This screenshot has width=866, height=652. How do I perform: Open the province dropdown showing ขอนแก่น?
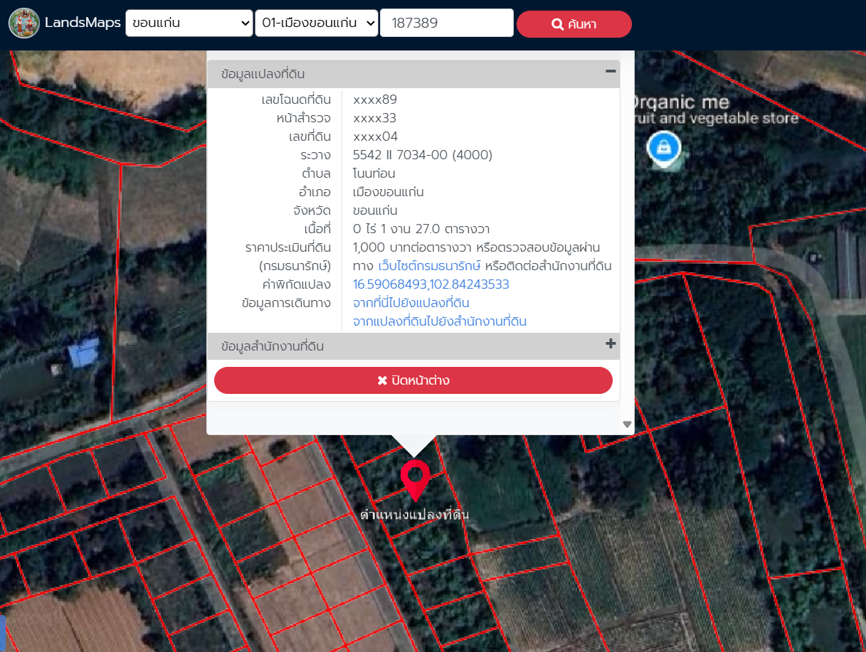(x=189, y=23)
